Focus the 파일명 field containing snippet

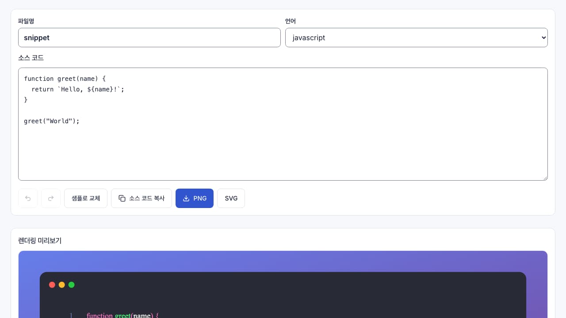click(149, 38)
